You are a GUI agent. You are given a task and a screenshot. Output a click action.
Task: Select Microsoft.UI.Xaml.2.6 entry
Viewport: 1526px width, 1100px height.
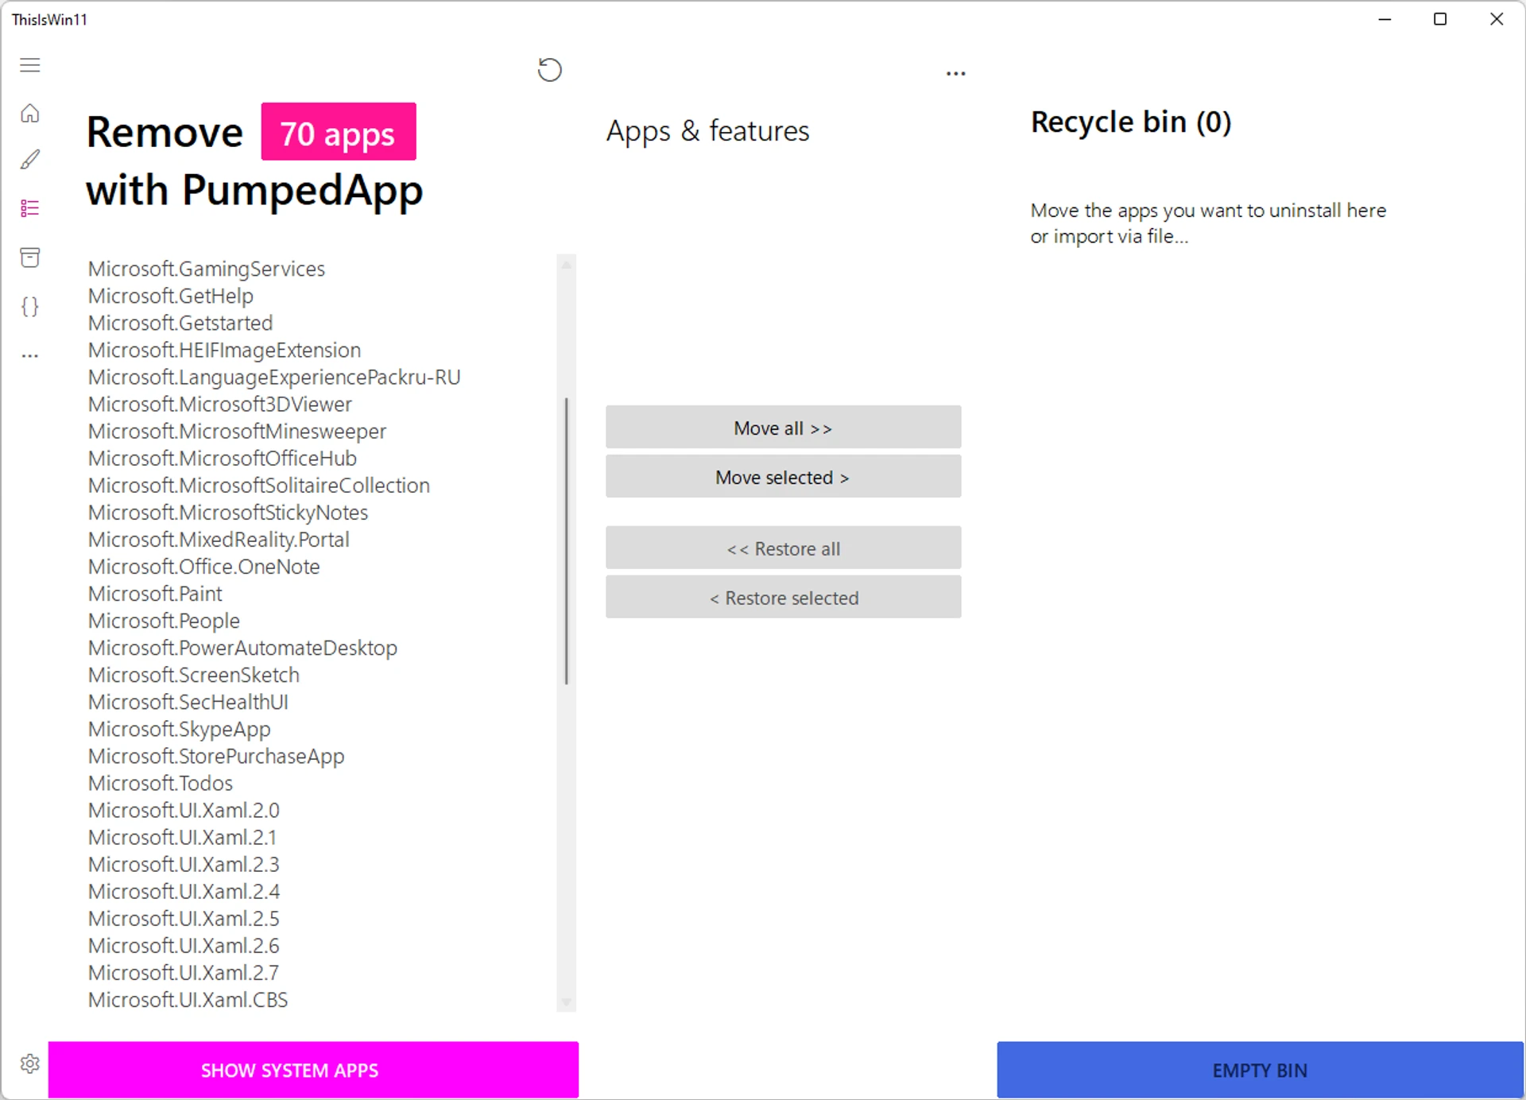coord(184,945)
